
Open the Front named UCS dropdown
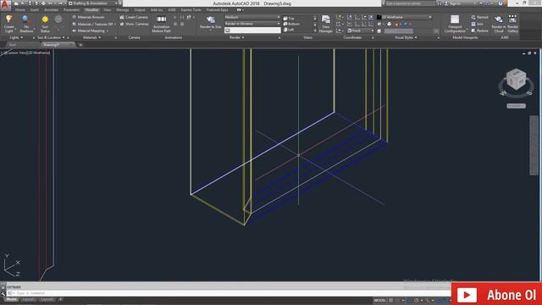coord(360,30)
